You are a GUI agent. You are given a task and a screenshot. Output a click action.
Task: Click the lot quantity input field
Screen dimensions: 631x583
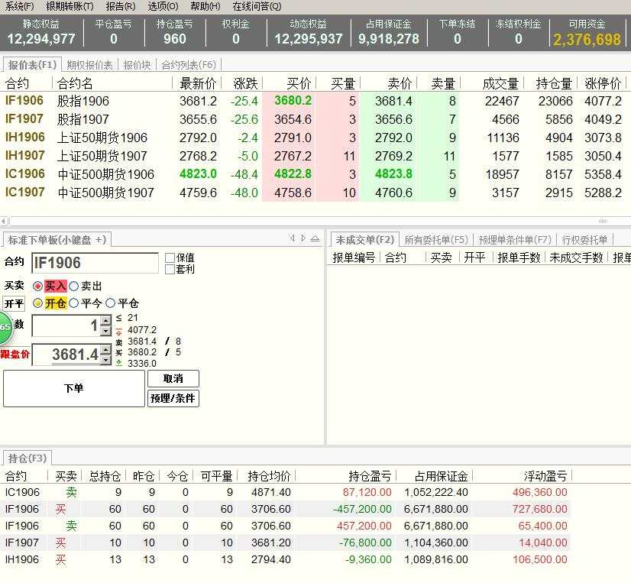pyautogui.click(x=66, y=326)
